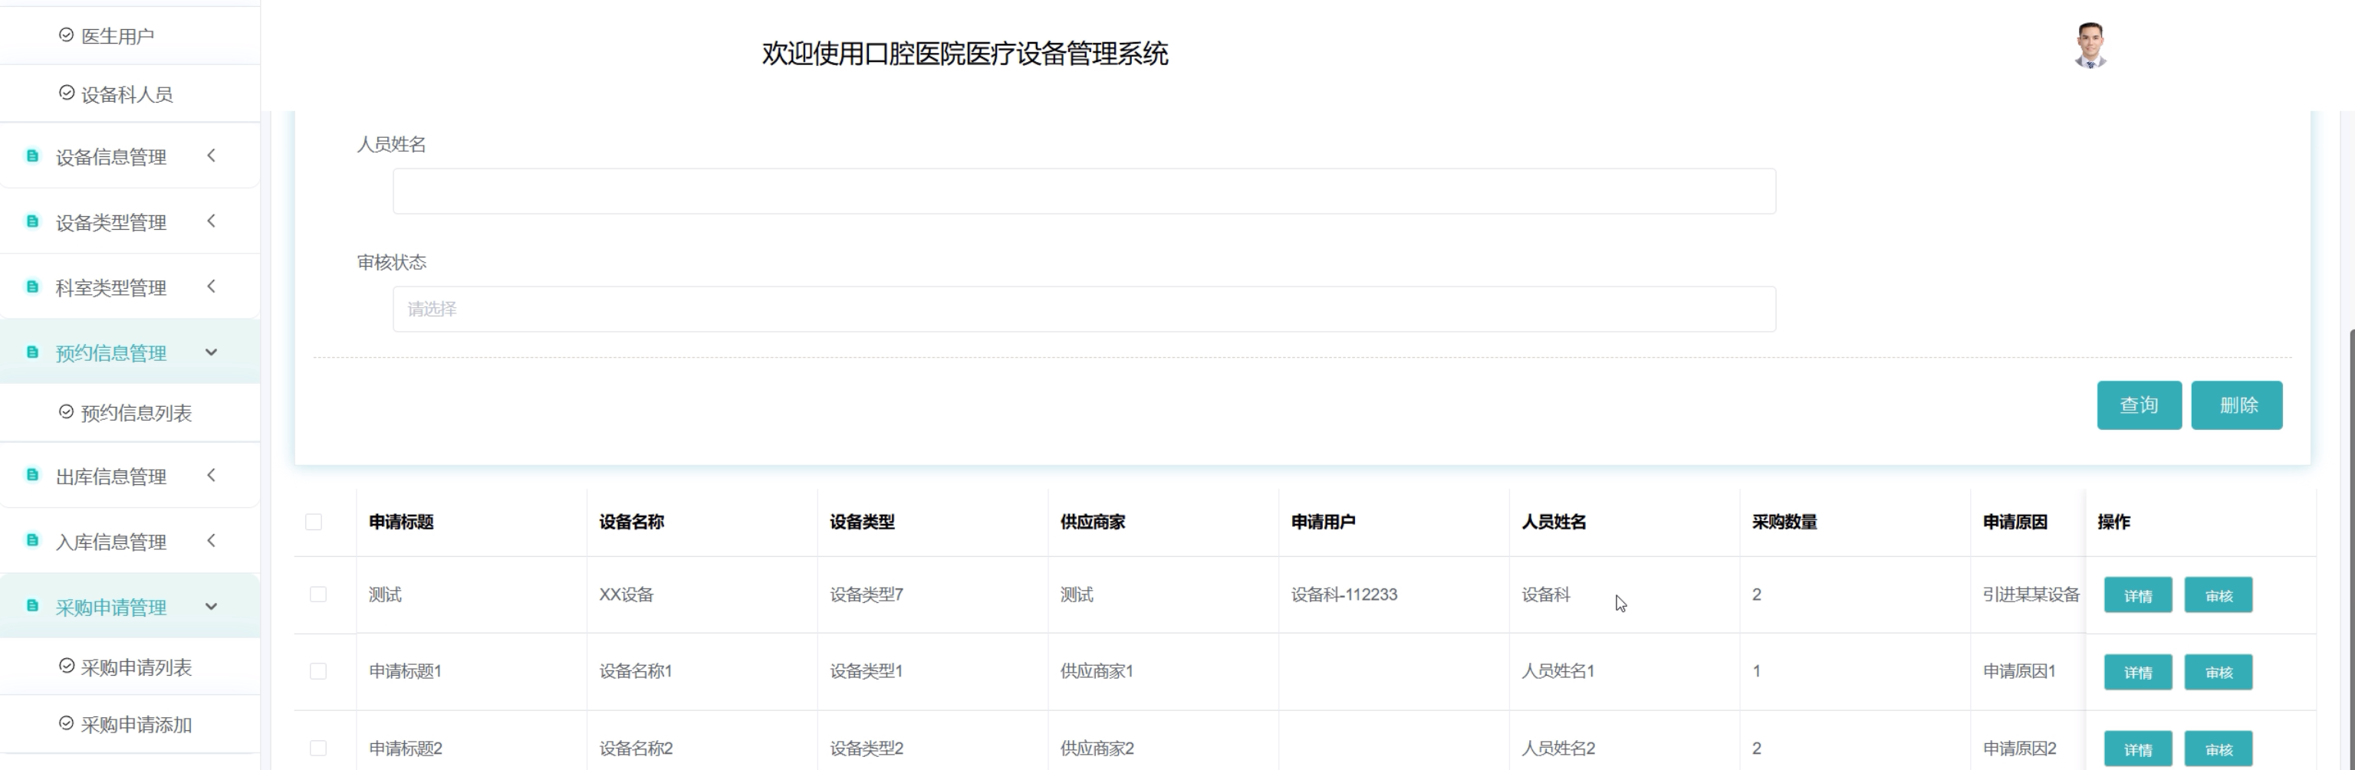Click 详情 in the 测试 row
This screenshot has width=2355, height=770.
2138,595
